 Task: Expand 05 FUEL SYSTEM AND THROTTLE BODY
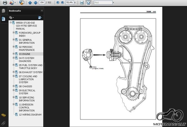click(14, 65)
